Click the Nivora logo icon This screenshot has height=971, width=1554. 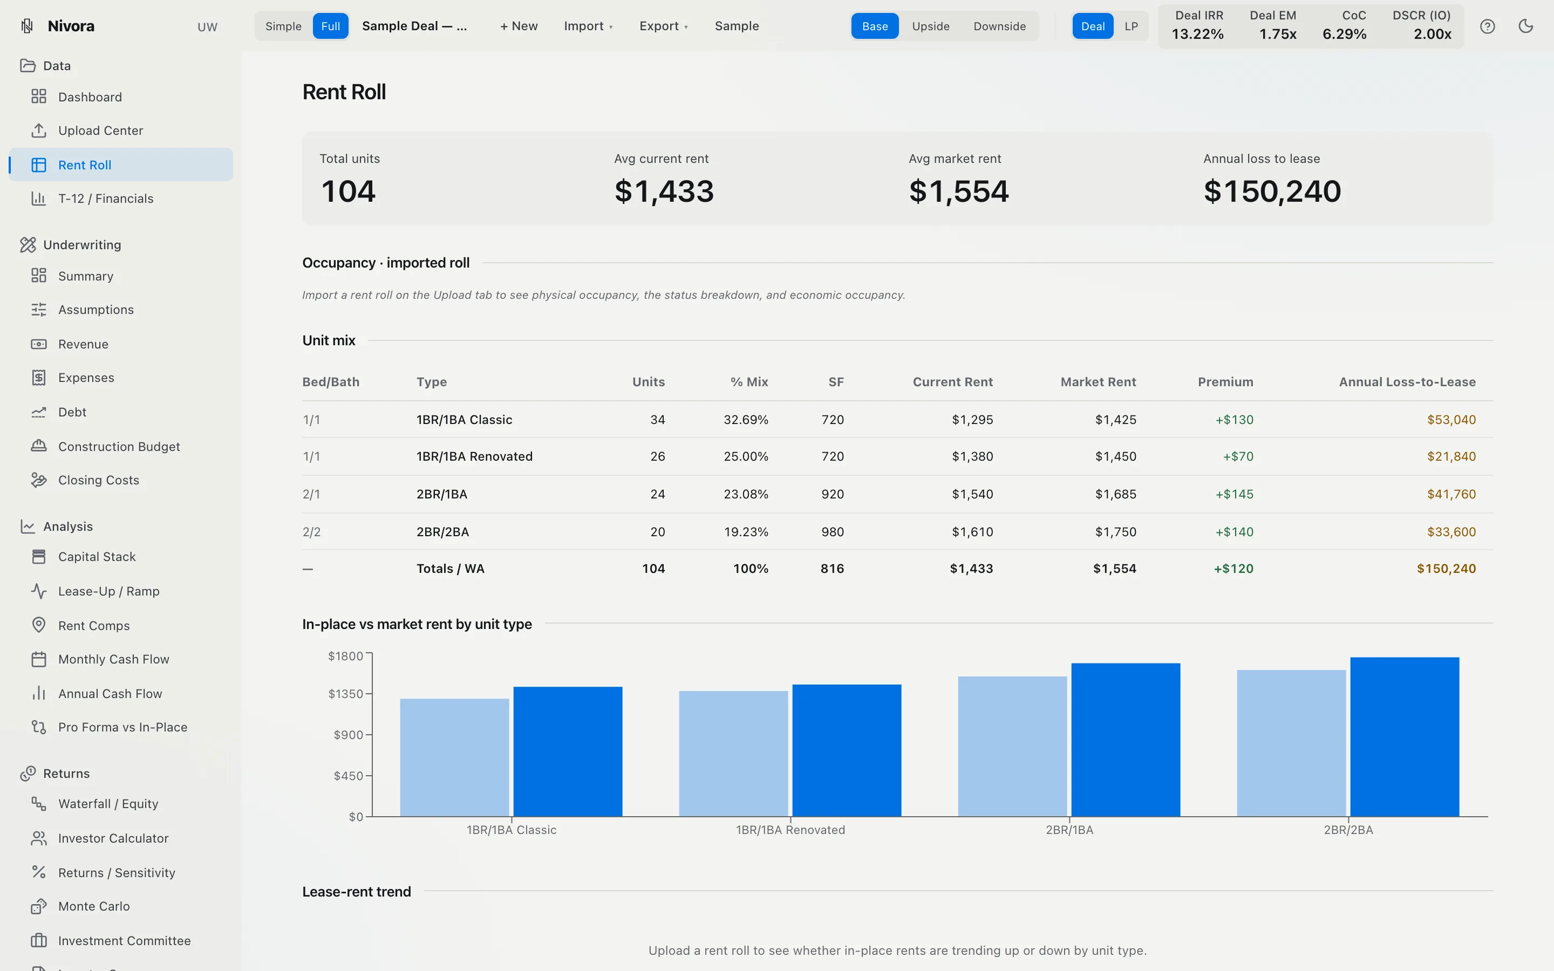click(27, 26)
